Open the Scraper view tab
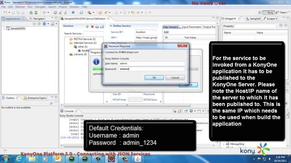 pyautogui.click(x=270, y=19)
